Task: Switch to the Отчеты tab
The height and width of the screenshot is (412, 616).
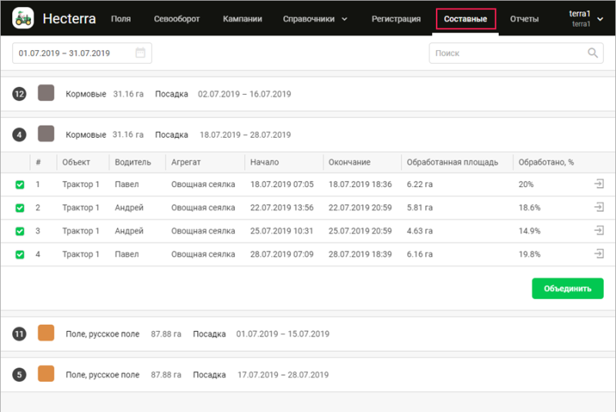Action: pos(524,18)
